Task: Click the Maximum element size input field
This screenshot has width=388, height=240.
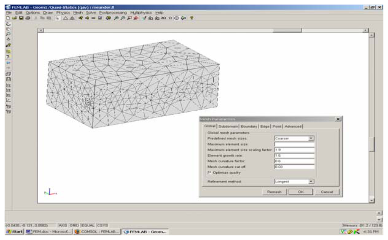Action: 294,144
